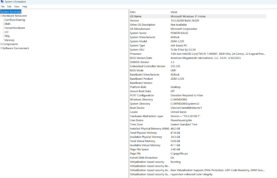Viewport: 277px width, 178px height.
Task: Open the Help menu
Action: (x=25, y=7)
